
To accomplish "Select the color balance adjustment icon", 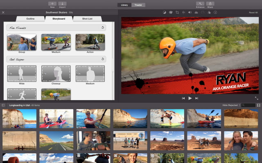I will pos(165,13).
